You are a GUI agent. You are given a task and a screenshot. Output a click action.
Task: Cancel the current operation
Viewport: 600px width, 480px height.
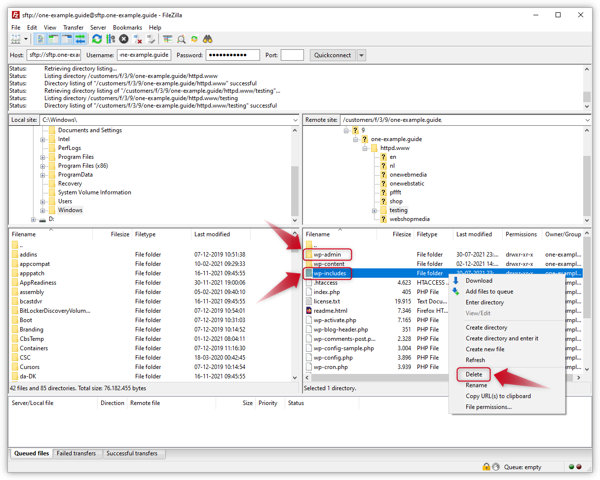pyautogui.click(x=123, y=39)
